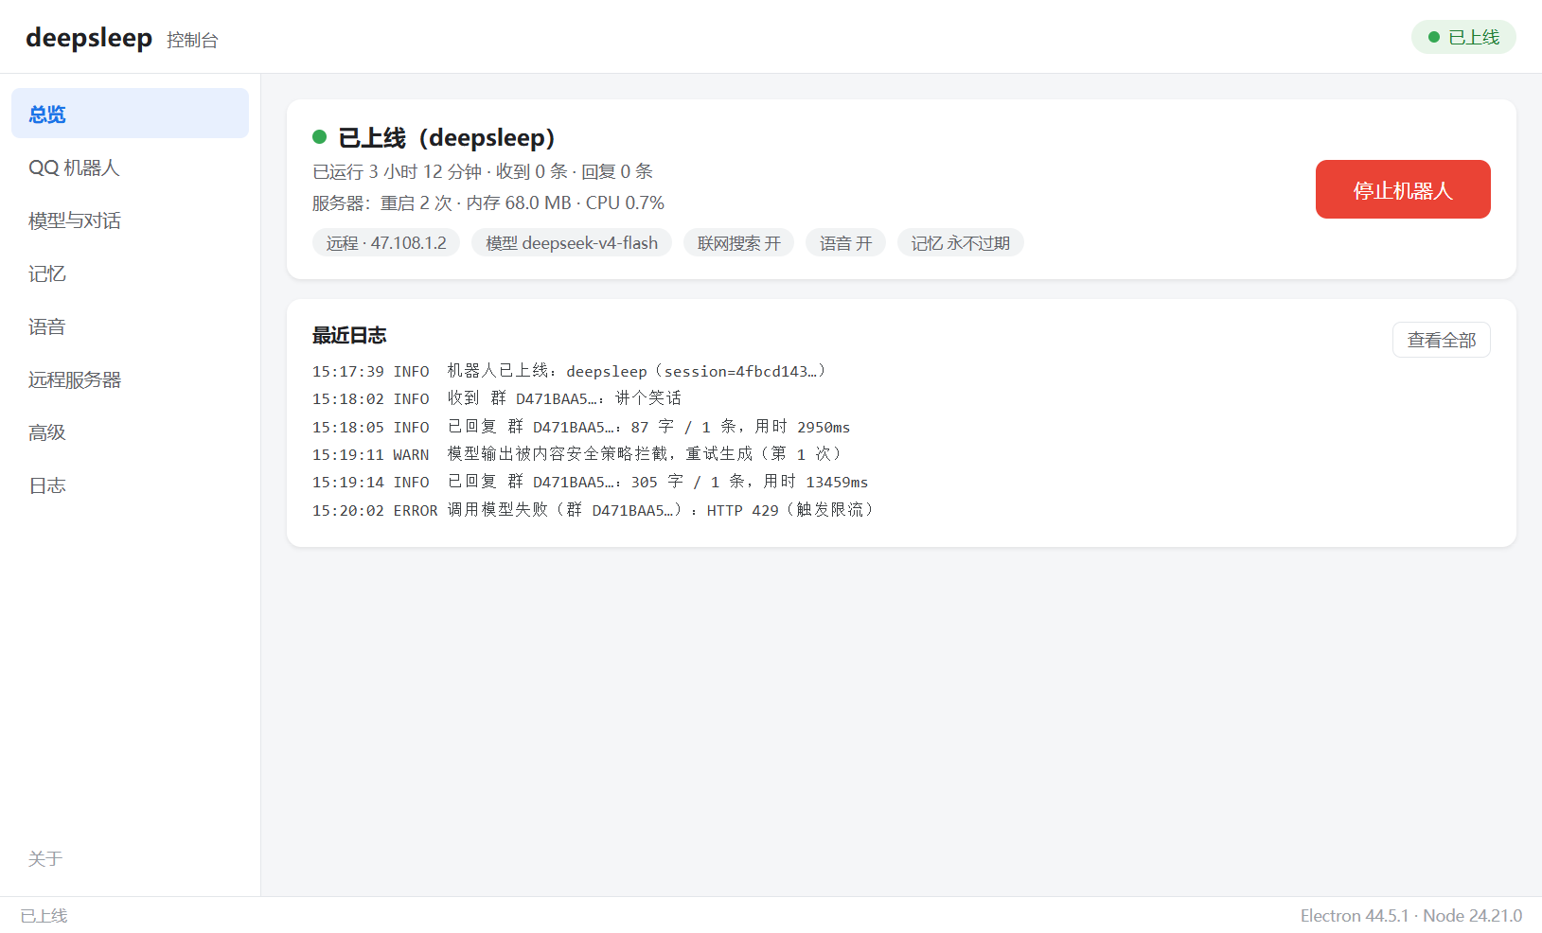Screen dimensions: 1542x933
Task: Click the 关于 about link
Action: point(45,858)
